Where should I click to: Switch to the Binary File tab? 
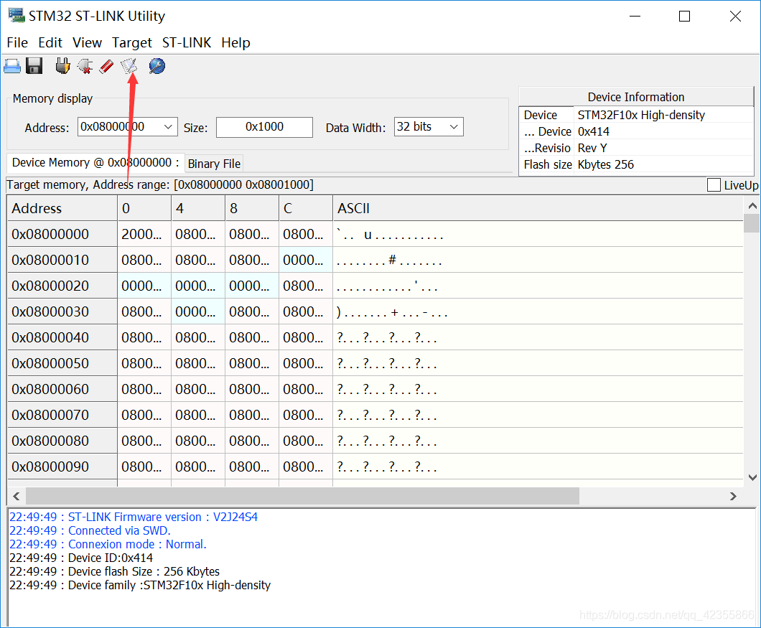[x=214, y=164]
